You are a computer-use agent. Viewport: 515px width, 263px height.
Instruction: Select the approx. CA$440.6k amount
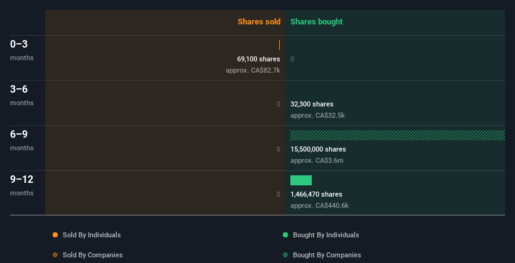pos(319,205)
